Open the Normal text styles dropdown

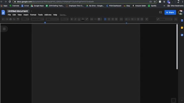click(x=37, y=19)
